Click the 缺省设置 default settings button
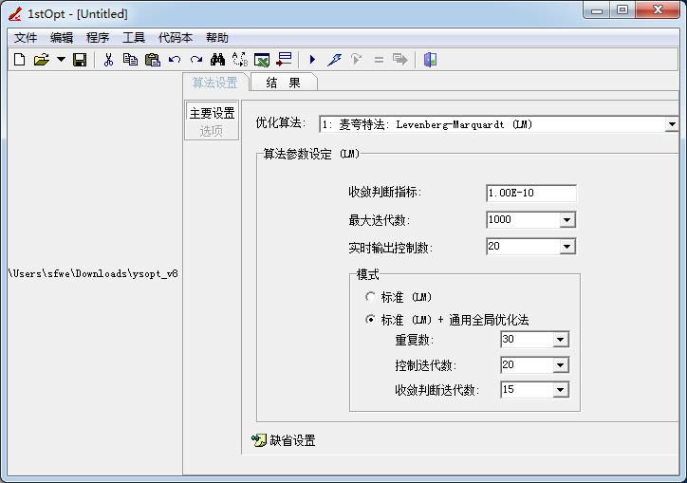The width and height of the screenshot is (687, 483). (284, 440)
